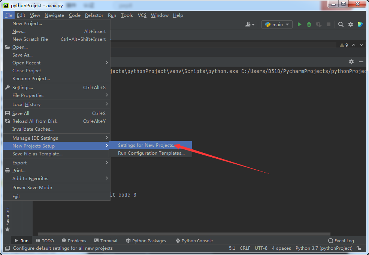Choose Settings for New Projects
369x255 pixels.
tap(150, 145)
